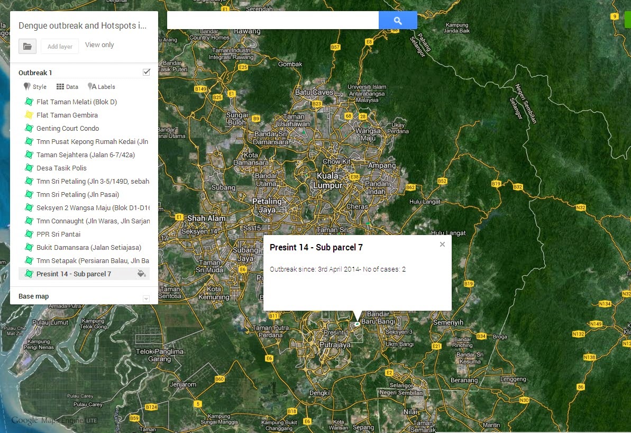
Task: Click the Shah Alam map label
Action: tap(206, 218)
